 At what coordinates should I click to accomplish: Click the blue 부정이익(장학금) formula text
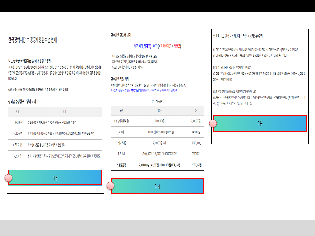143,46
